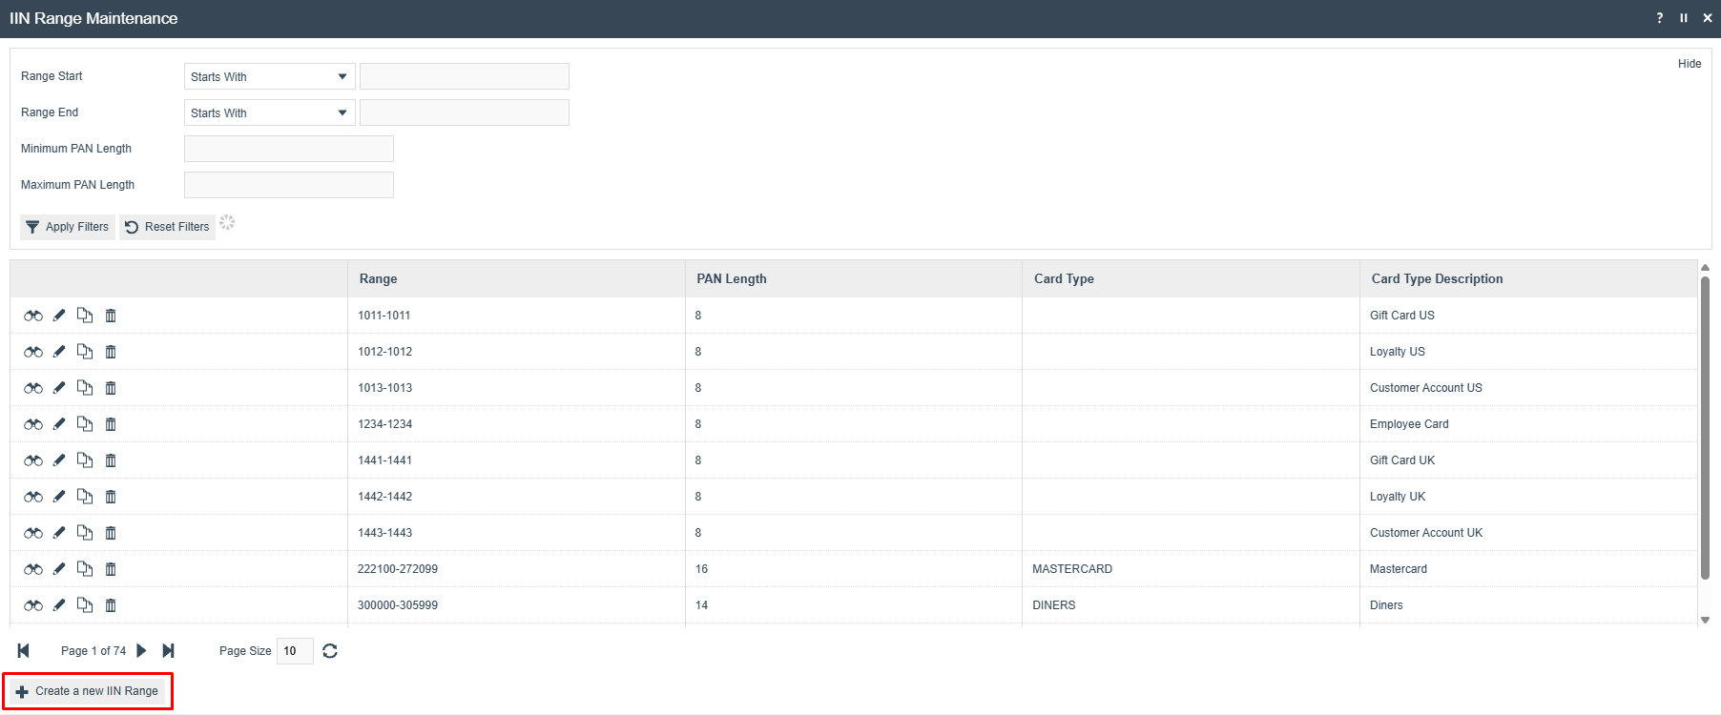1721x715 pixels.
Task: Create a new IIN Range
Action: [x=88, y=691]
